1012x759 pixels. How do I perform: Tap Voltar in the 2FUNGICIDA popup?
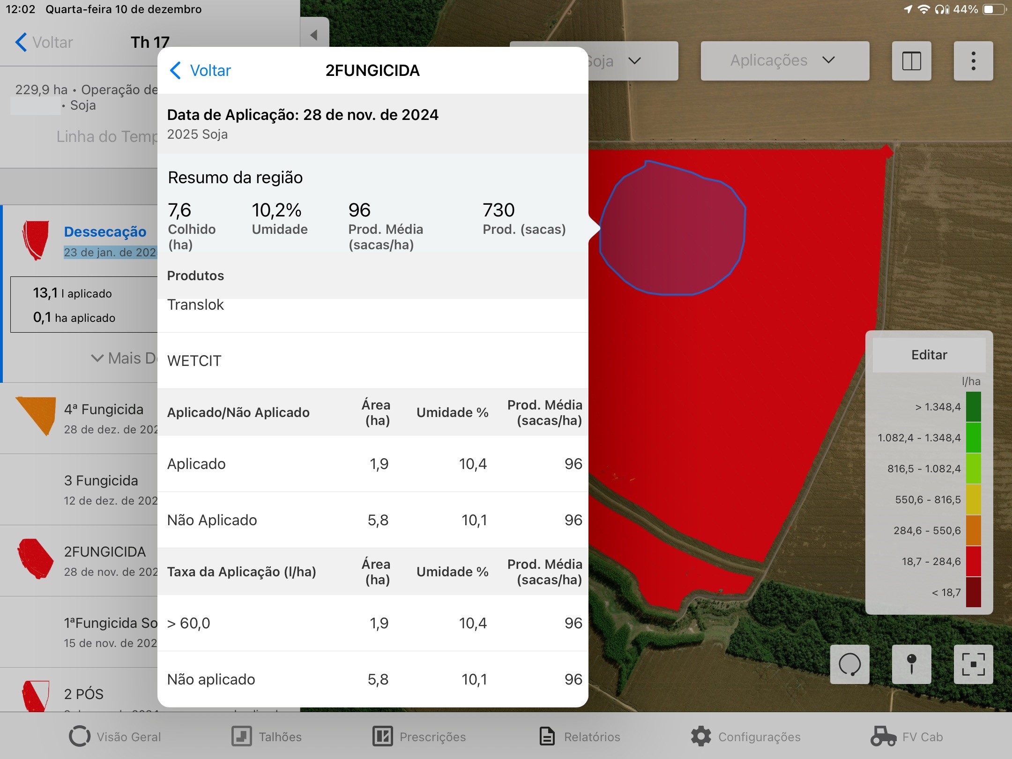pos(201,70)
